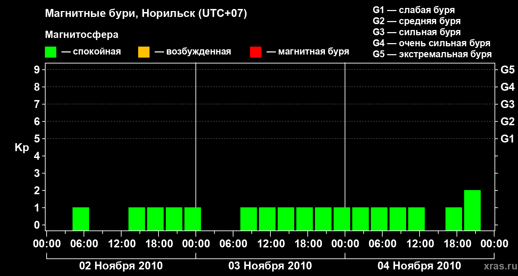Image resolution: width=518 pixels, height=276 pixels.
Task: Click the bar crossing midnight between 02 and 03 Ноября
Action: click(x=193, y=219)
